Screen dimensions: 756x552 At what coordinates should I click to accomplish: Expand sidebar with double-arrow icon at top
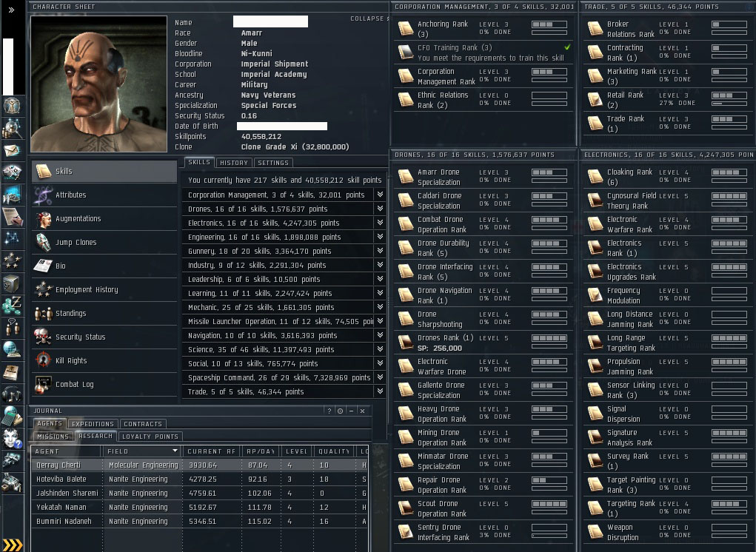[x=12, y=10]
